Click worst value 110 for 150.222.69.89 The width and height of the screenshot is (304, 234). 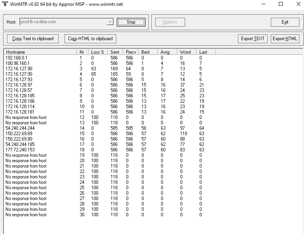point(183,134)
